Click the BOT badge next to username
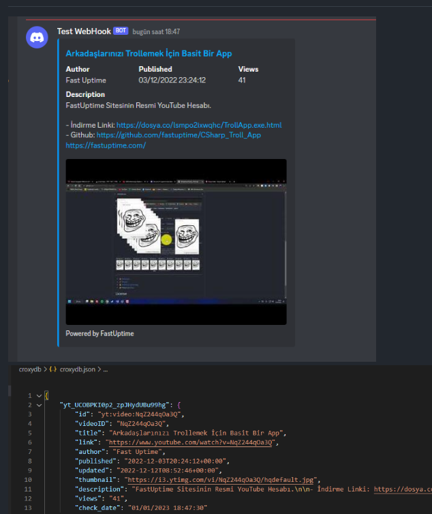Viewport: 432px width, 514px height. click(121, 31)
